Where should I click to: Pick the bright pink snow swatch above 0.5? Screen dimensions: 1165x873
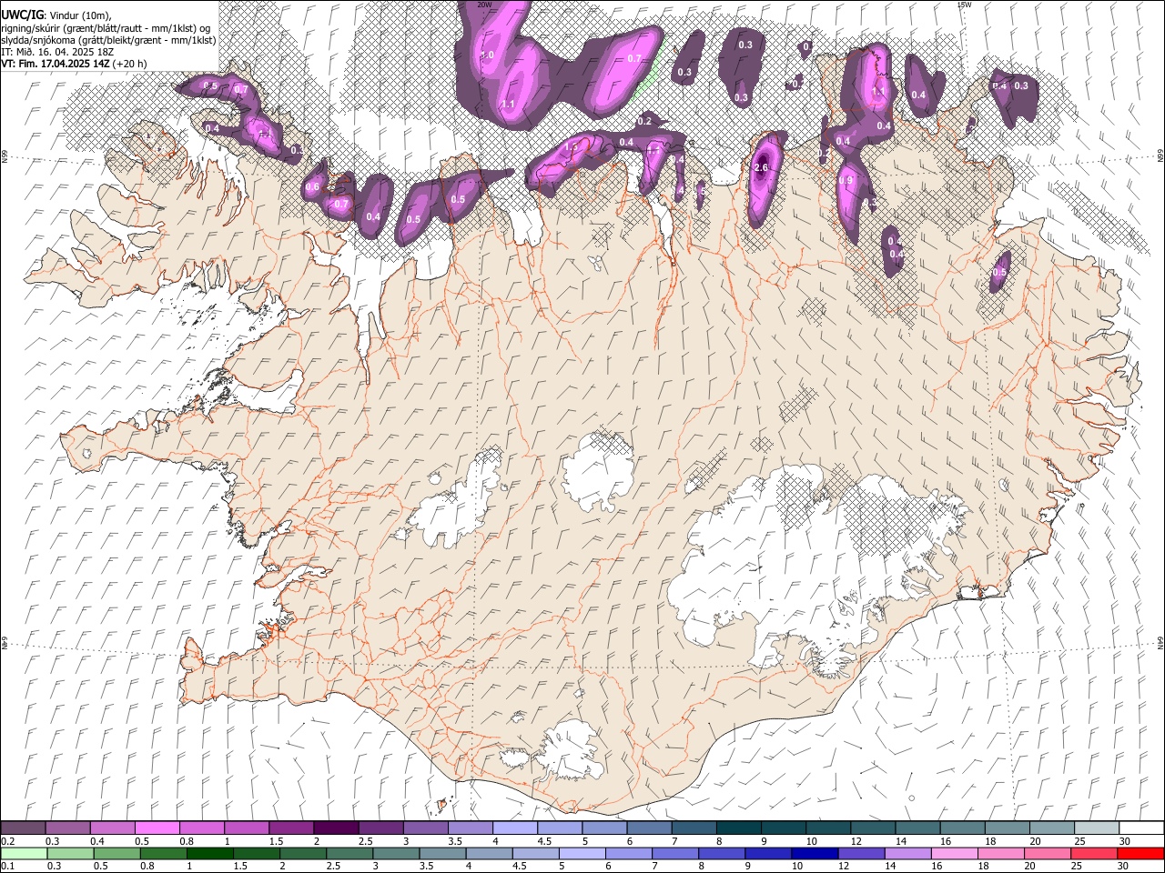pyautogui.click(x=157, y=828)
